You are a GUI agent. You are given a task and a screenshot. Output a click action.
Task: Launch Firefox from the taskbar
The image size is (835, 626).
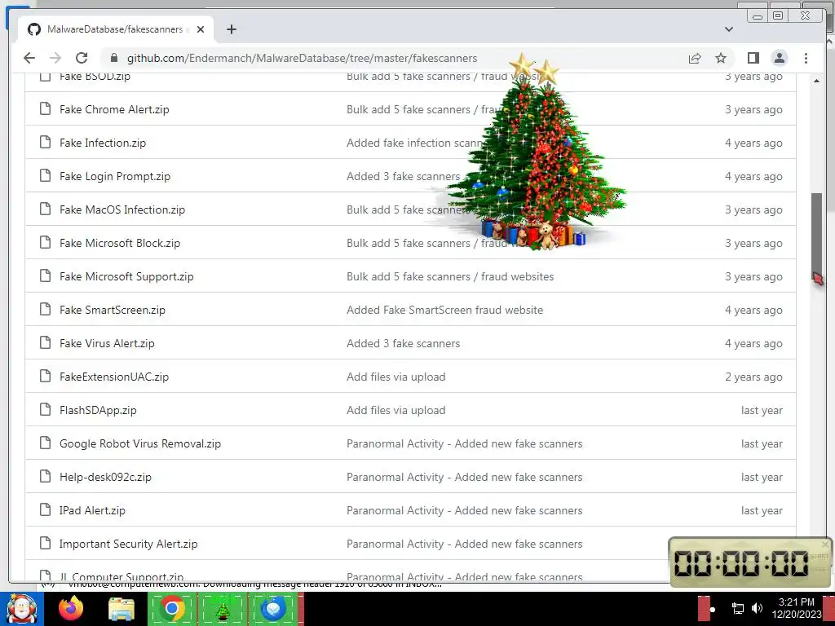click(x=71, y=609)
